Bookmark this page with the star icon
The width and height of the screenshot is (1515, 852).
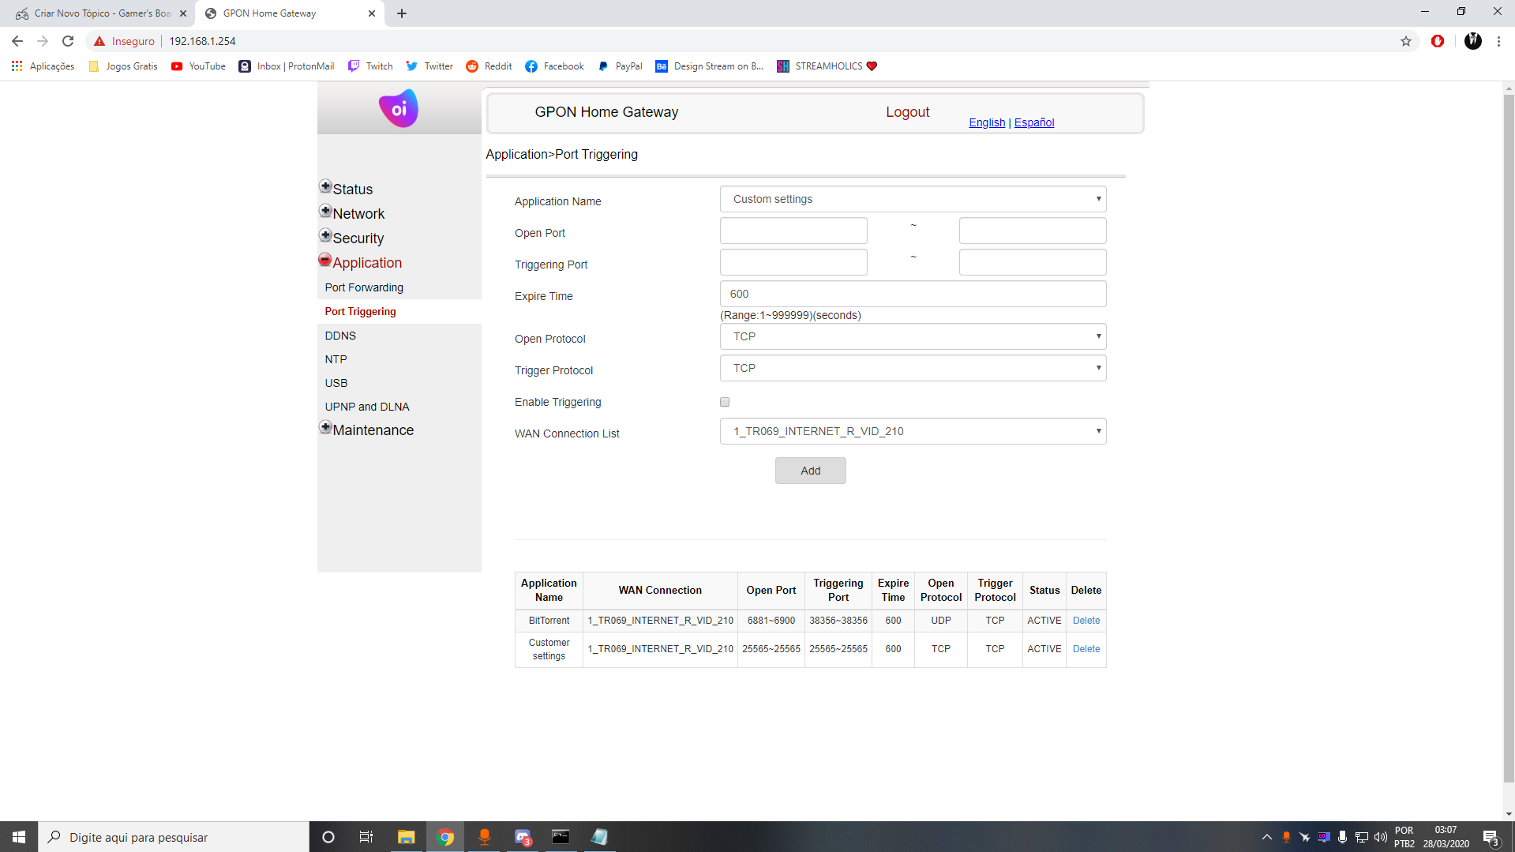(1406, 41)
